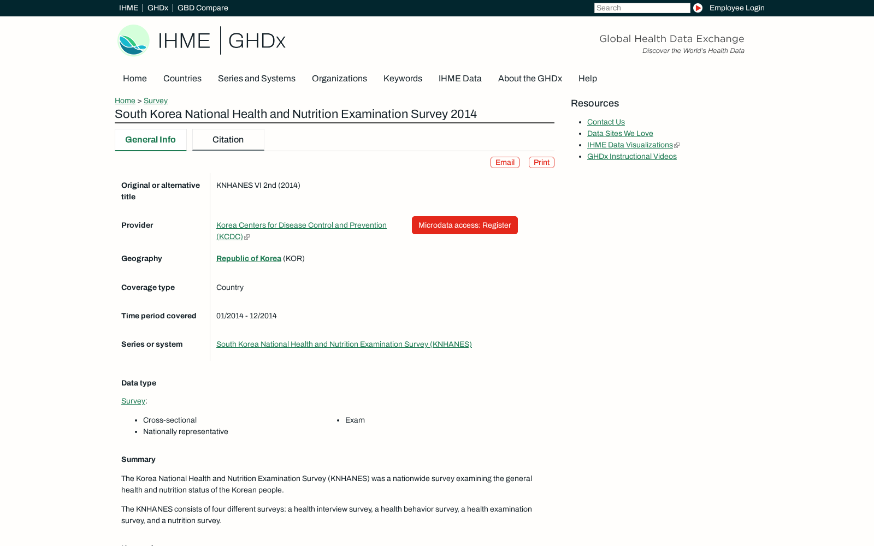Viewport: 874px width, 546px height.
Task: Open the Organizations menu item
Action: point(339,79)
